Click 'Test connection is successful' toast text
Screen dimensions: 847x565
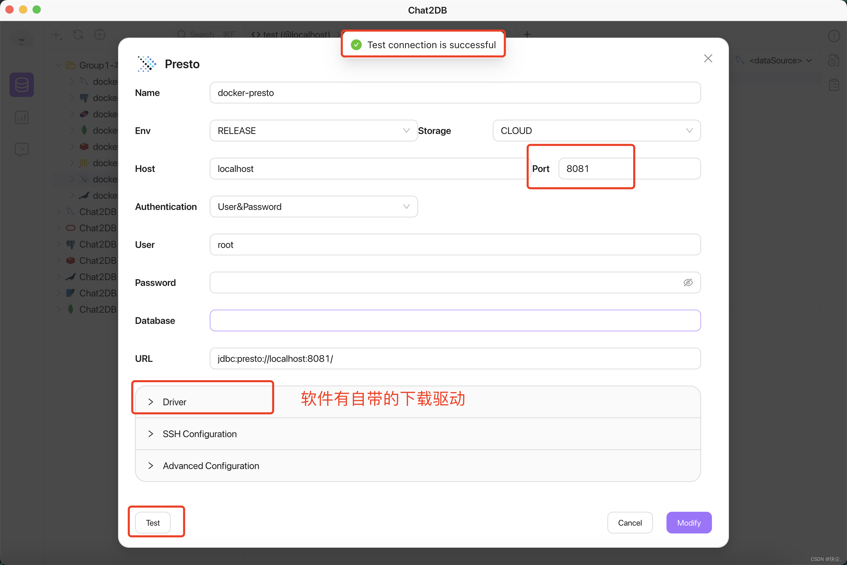pyautogui.click(x=431, y=45)
